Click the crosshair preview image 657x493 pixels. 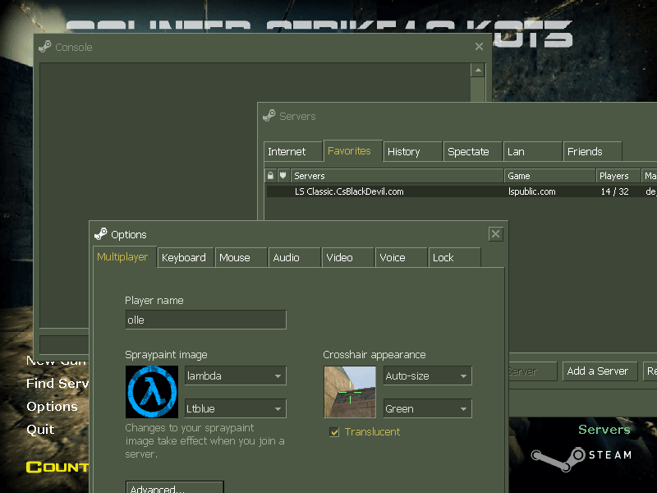pos(350,392)
